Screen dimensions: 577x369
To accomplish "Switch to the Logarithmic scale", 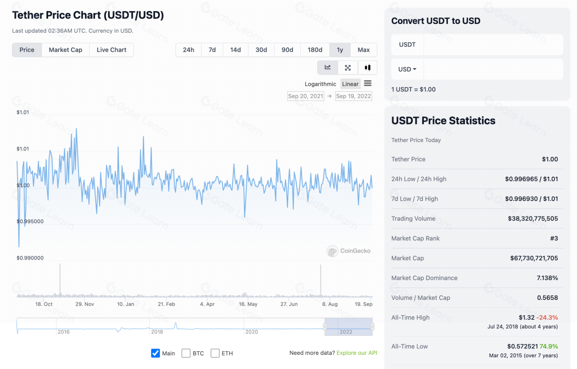I will (x=320, y=84).
